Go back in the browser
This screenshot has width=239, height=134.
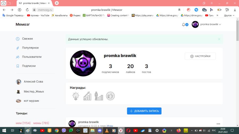point(4,10)
